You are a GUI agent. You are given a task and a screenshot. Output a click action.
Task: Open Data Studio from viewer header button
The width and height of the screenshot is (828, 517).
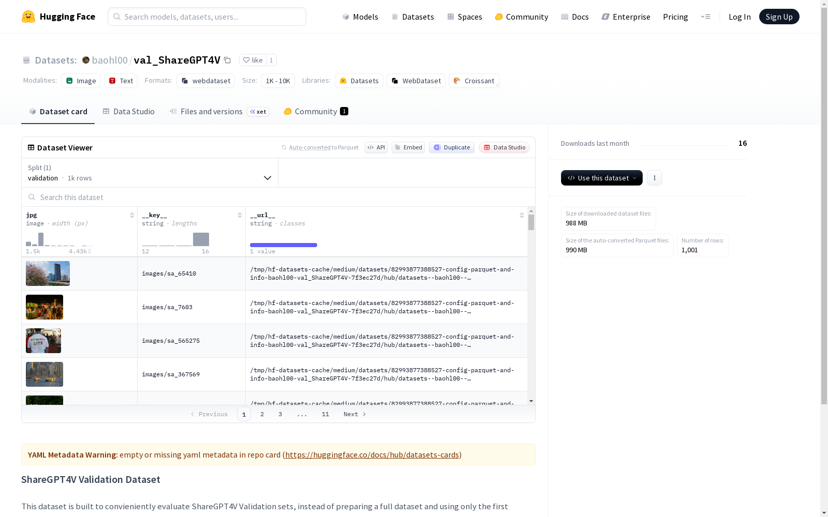pos(504,147)
